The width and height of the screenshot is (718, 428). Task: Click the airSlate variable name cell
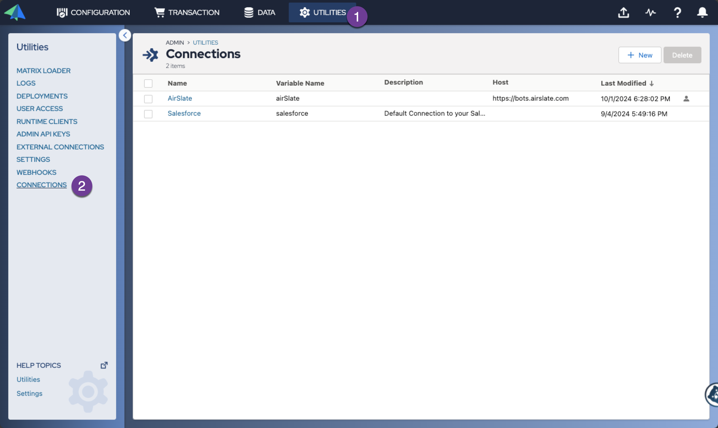(287, 98)
